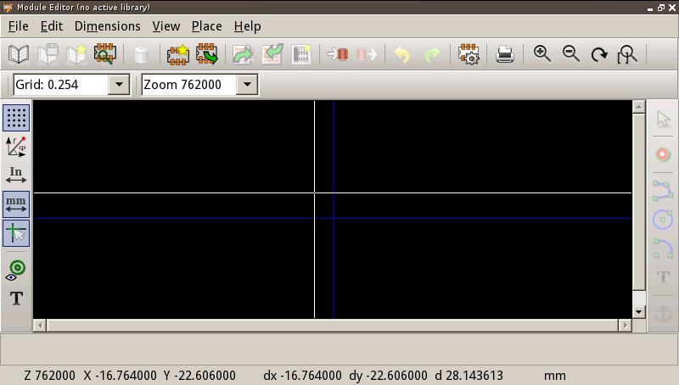
Task: Open the footprint viewer magnifier icon
Action: point(105,54)
